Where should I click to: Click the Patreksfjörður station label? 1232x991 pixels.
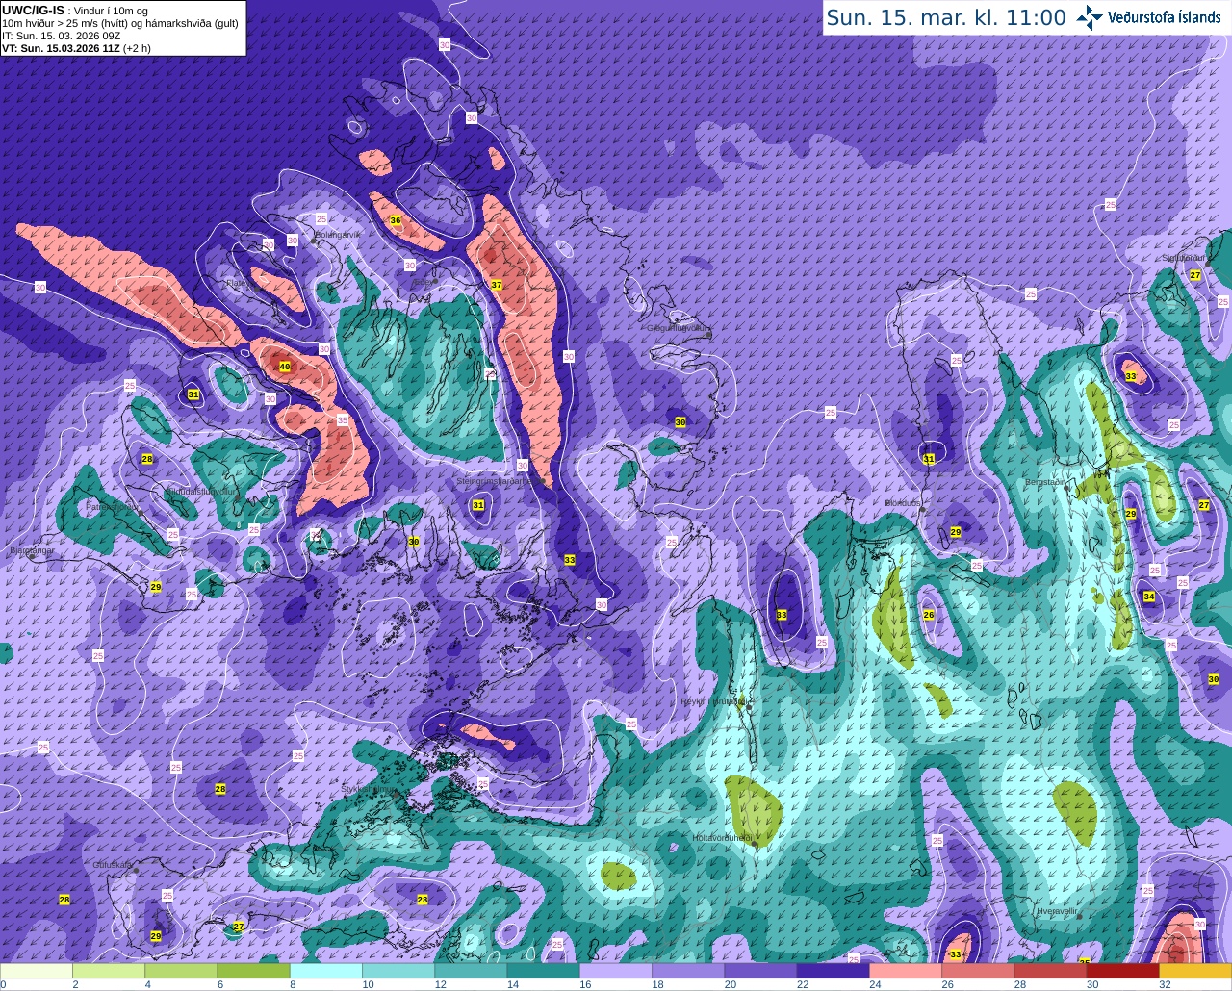point(111,506)
